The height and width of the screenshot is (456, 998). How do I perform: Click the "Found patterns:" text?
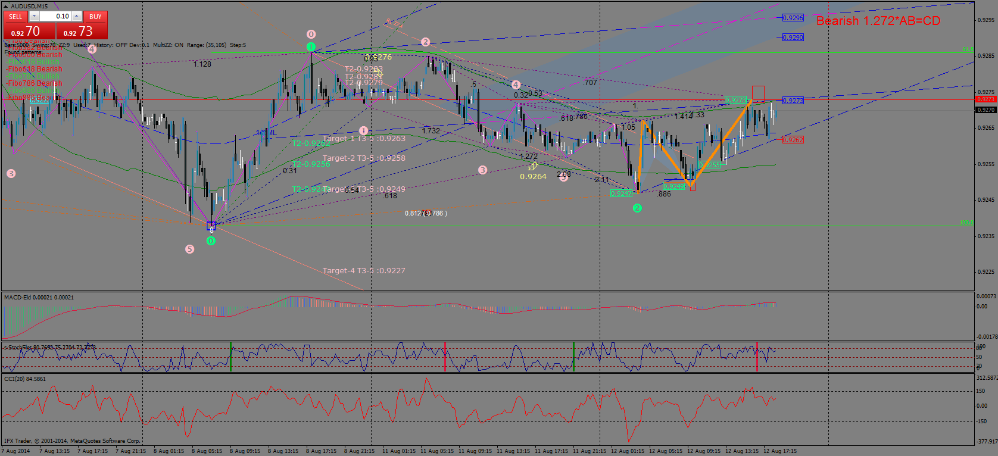point(23,52)
